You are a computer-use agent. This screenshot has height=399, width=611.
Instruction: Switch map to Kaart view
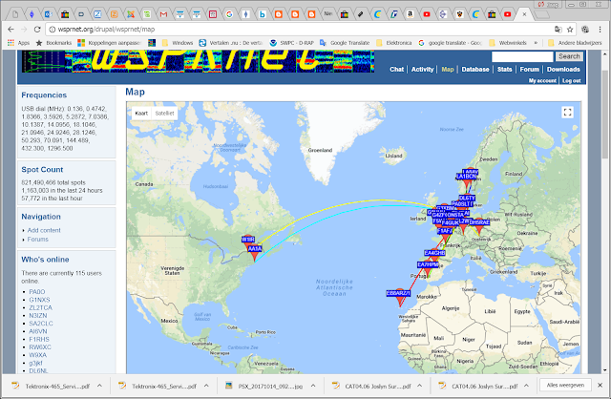tap(141, 114)
